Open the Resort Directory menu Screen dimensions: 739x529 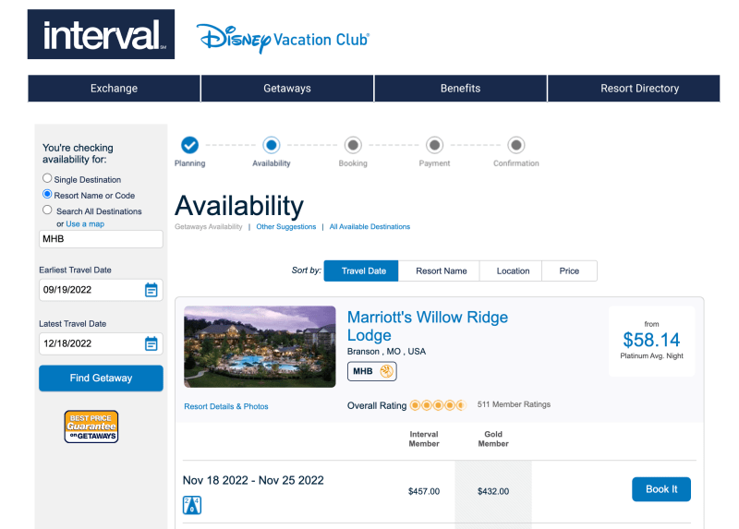(x=634, y=88)
